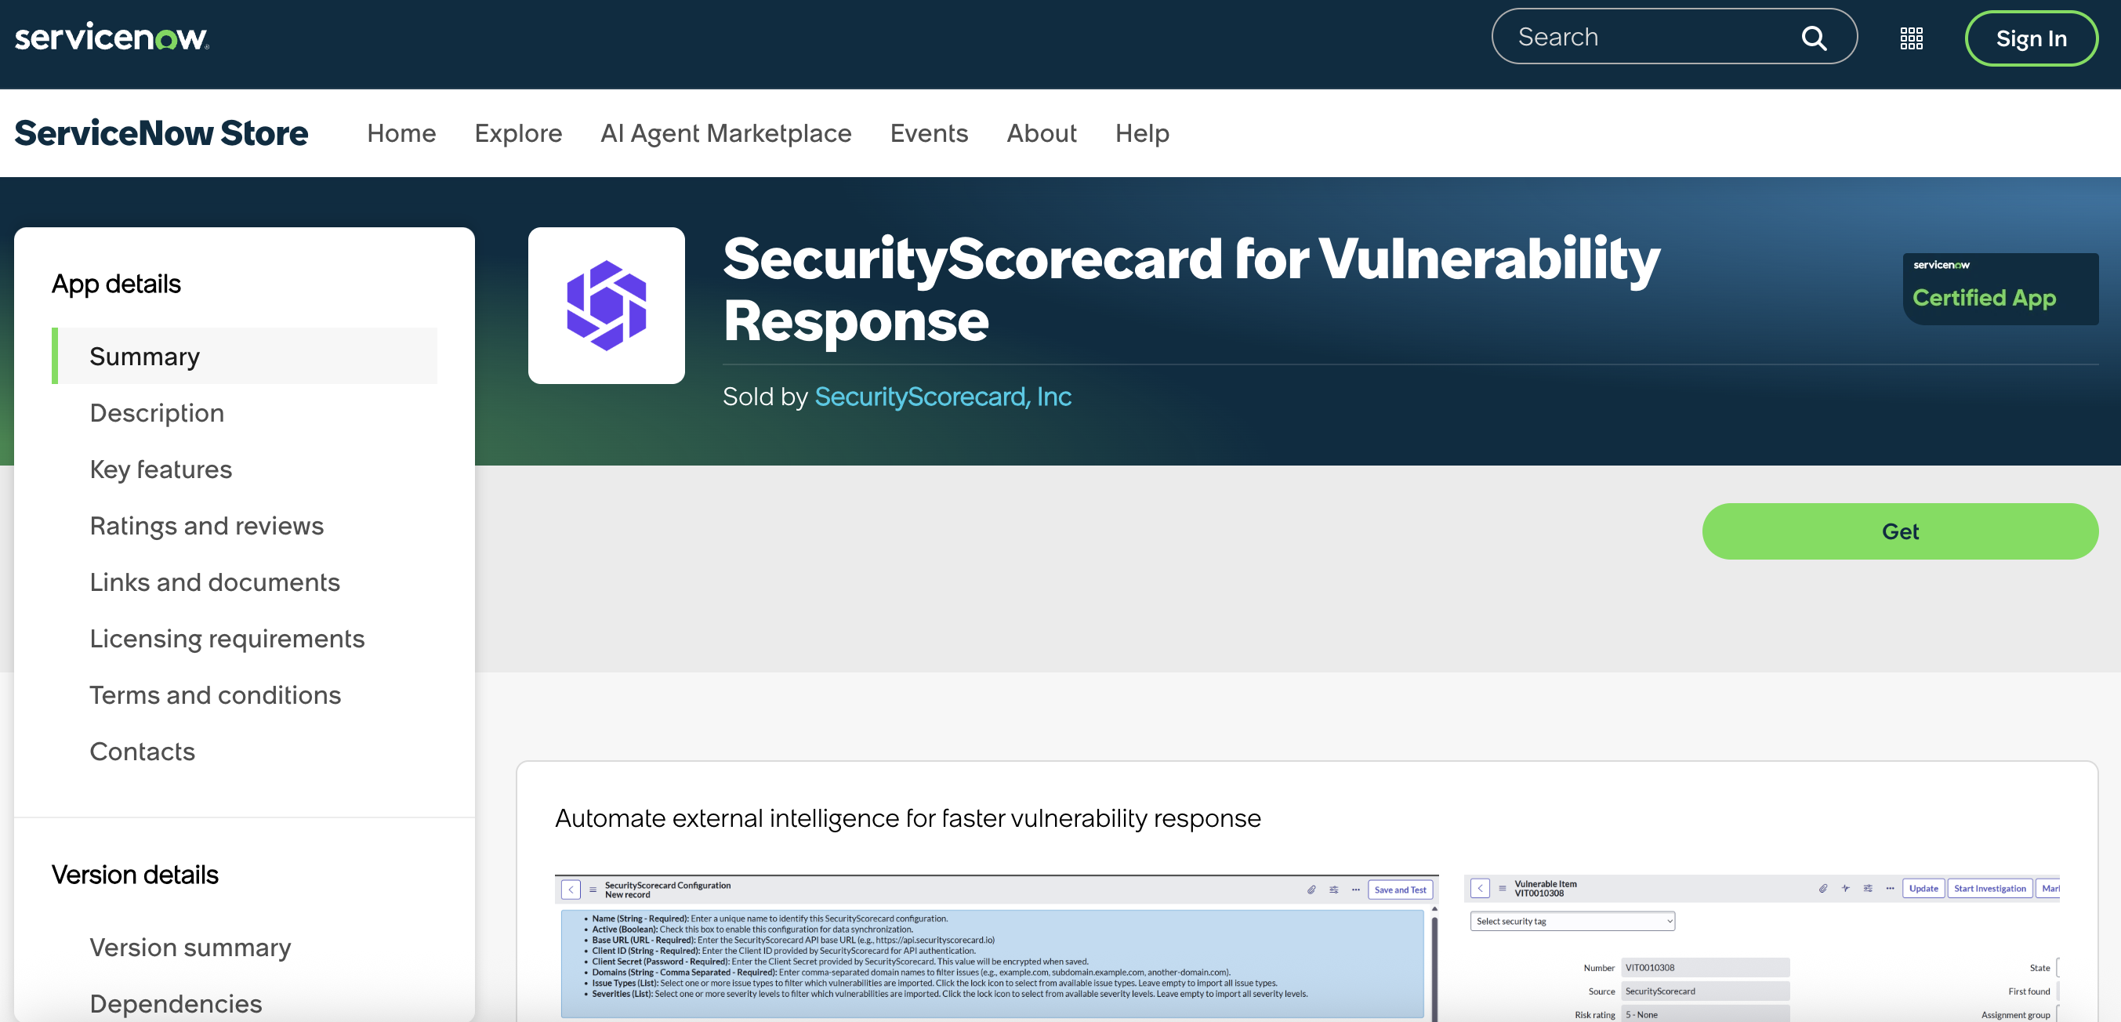Click back chevron in Configuration screenshot
The width and height of the screenshot is (2121, 1022).
coord(571,890)
